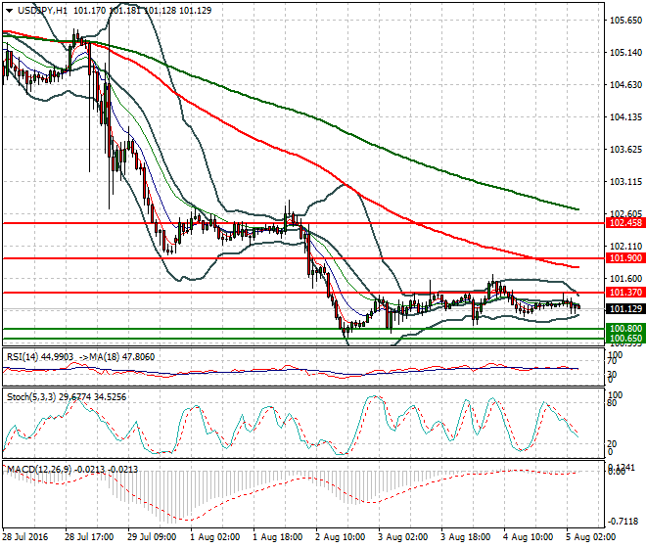Click the 1 Aug 02:00 time axis label

pyautogui.click(x=214, y=537)
